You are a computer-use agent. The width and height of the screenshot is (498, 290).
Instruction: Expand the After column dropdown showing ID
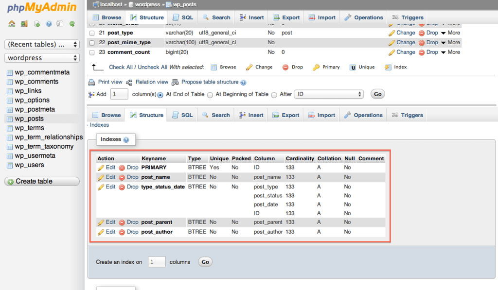(329, 94)
